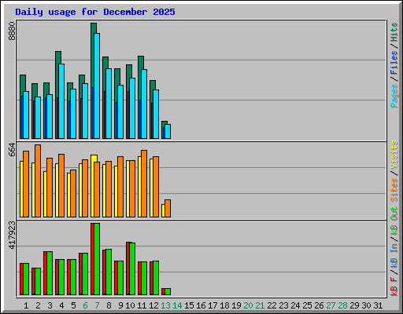Click day 26 on the x-axis
Screen dimensions: 403x314
click(x=319, y=305)
